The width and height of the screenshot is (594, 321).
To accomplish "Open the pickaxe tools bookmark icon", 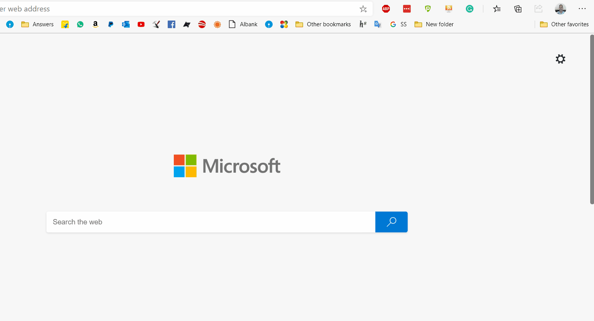I will click(156, 24).
